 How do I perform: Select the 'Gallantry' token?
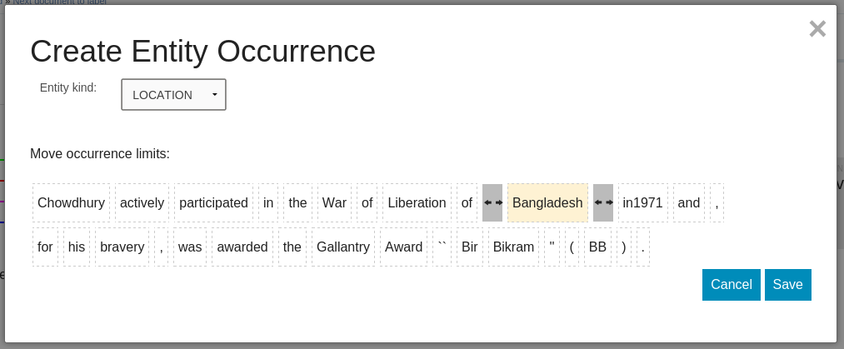pyautogui.click(x=343, y=247)
